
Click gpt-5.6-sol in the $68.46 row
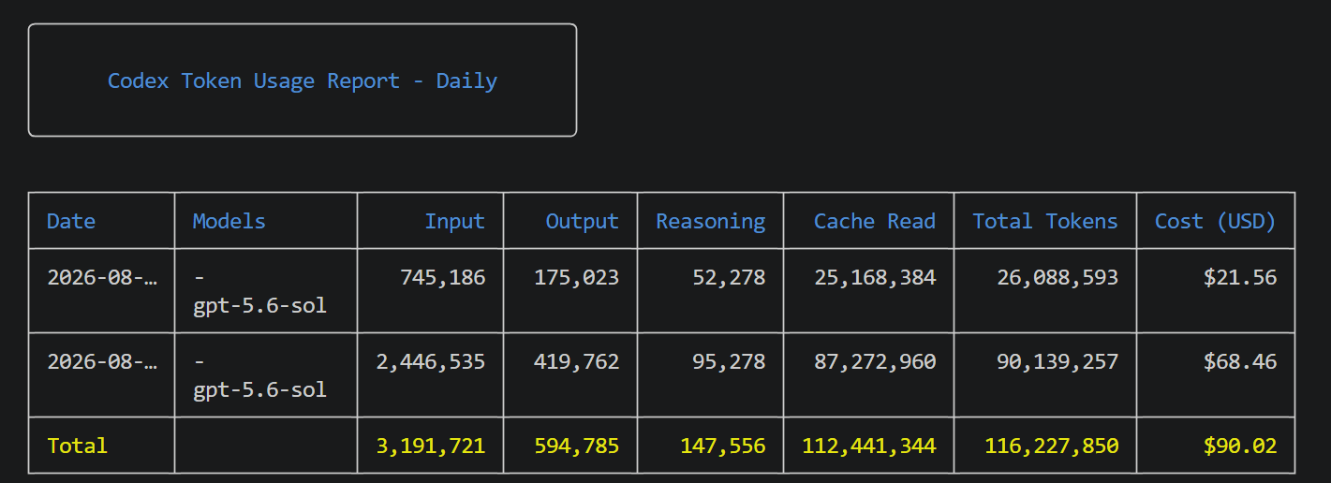[259, 389]
